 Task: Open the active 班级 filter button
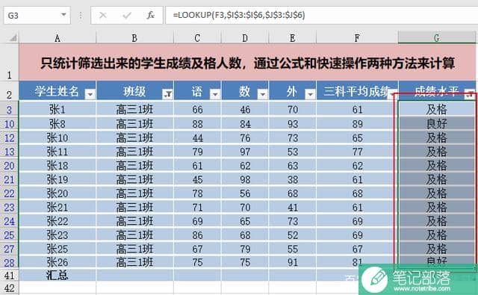point(167,94)
